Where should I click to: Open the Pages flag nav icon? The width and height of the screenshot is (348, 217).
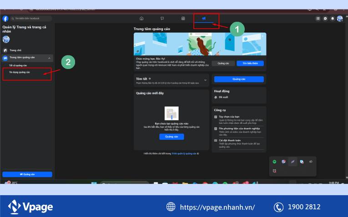click(162, 18)
